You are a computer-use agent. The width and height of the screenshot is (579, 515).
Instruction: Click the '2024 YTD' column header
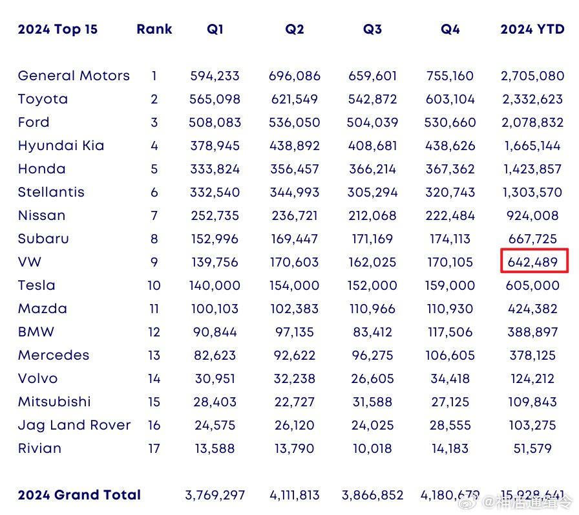[x=532, y=29]
